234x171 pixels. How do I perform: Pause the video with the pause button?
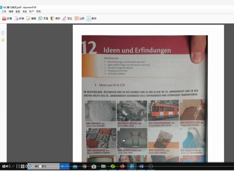pos(18,166)
